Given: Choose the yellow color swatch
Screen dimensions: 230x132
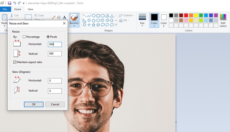Looking at the screenshot, I should (196, 15).
